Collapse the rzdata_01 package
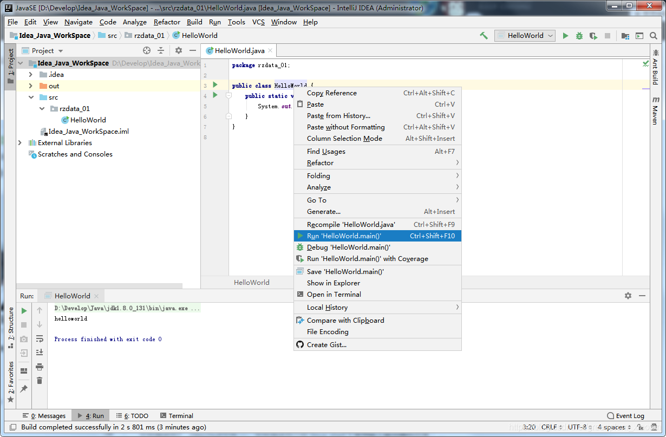 (x=42, y=108)
